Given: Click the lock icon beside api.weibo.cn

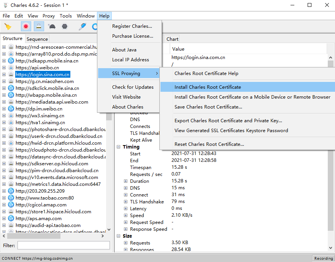Looking at the screenshot, I should click(11, 68).
